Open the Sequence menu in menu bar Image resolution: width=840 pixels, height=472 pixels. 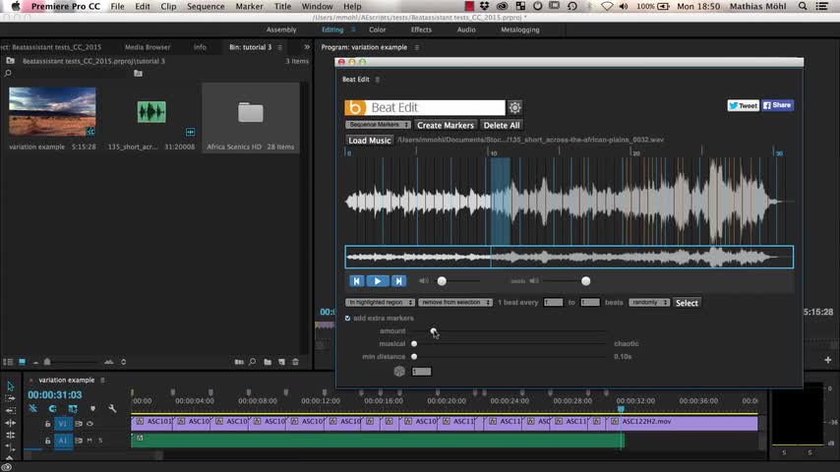[x=206, y=7]
